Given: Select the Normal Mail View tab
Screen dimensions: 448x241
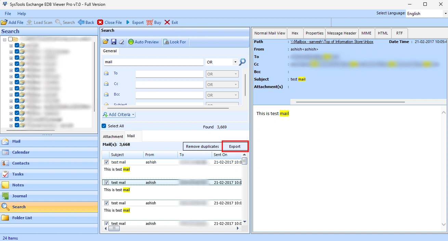Looking at the screenshot, I should coord(270,33).
